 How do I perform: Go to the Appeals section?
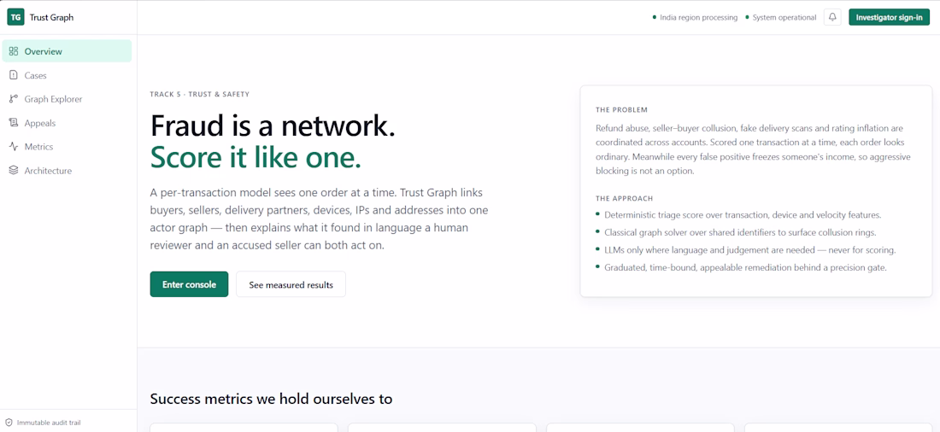pos(67,123)
